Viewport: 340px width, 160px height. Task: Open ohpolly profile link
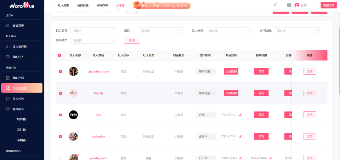pos(98,93)
